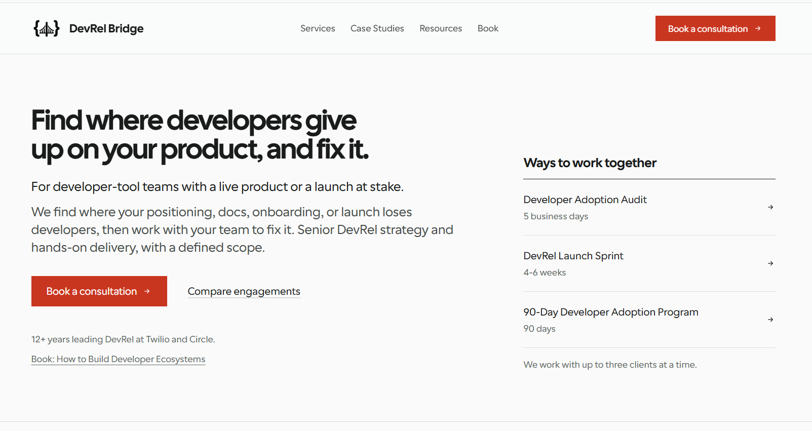Click "We work with up to three clients" note
Image resolution: width=812 pixels, height=431 pixels.
pos(610,365)
